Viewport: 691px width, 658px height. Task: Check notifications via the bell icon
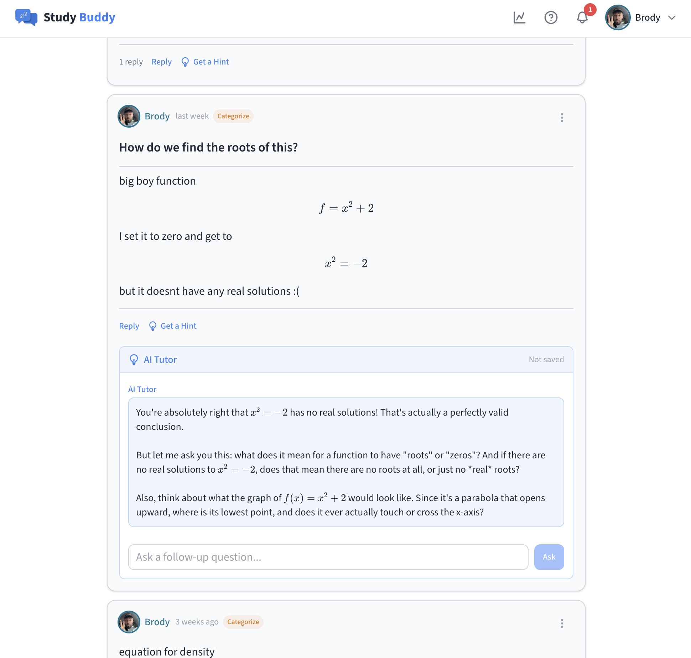pyautogui.click(x=582, y=17)
